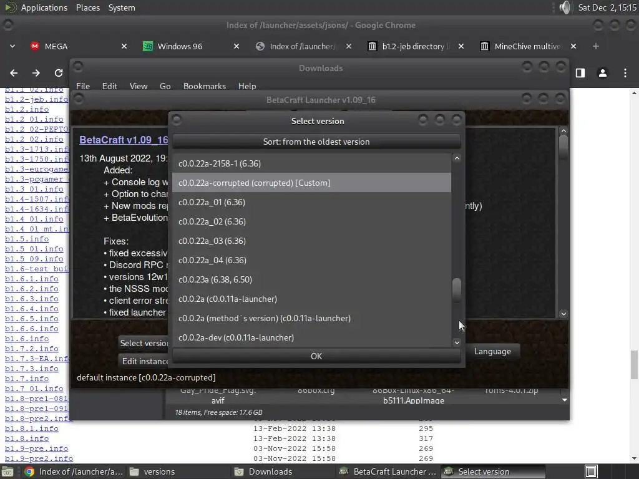
Task: Confirm with OK in Select version dialog
Action: 316,356
